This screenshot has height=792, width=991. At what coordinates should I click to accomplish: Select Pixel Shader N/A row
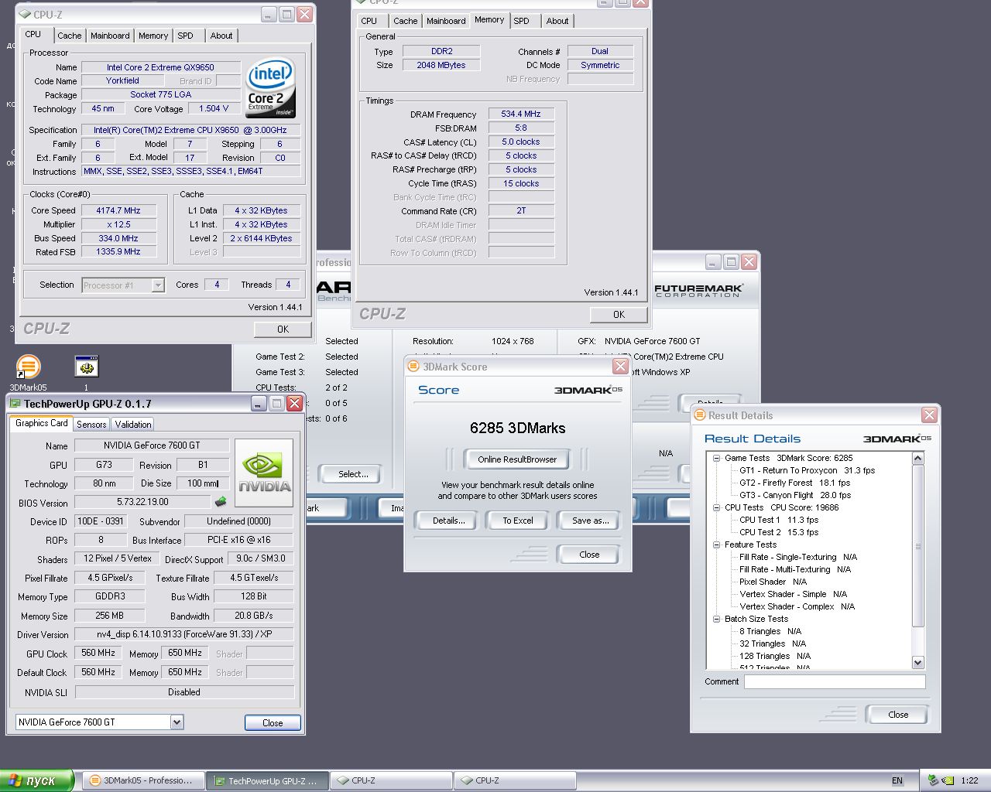[773, 582]
